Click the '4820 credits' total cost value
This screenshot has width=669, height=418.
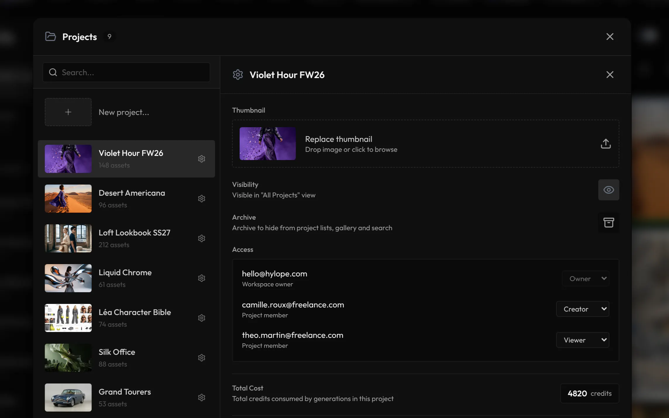(x=590, y=393)
